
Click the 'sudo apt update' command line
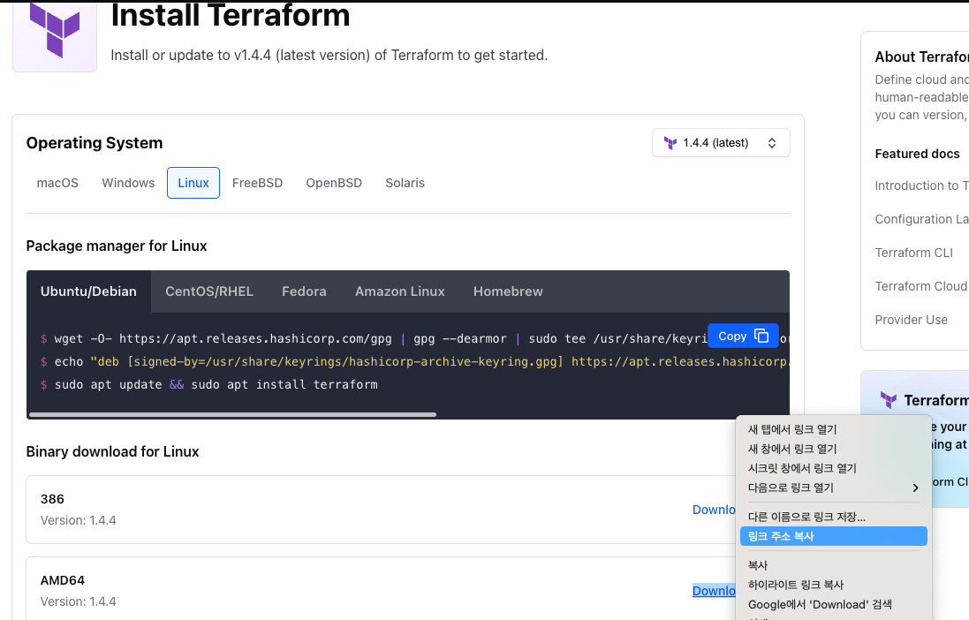pos(208,384)
